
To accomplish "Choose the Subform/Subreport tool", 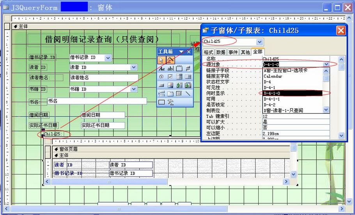I will [179, 93].
